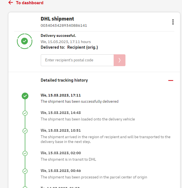Screen dimensions: 182x188
Task: Click the 10:51 arrived in region marker
Action: pyautogui.click(x=25, y=131)
